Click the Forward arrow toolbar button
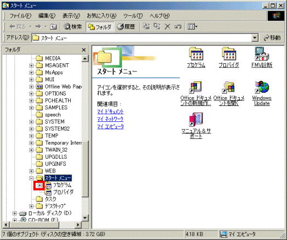Screen dimensions: 287x240 pos(38,27)
